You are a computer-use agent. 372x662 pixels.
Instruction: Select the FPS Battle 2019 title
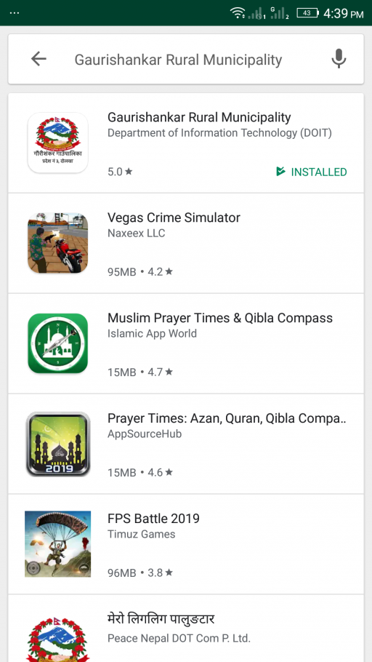tap(153, 519)
